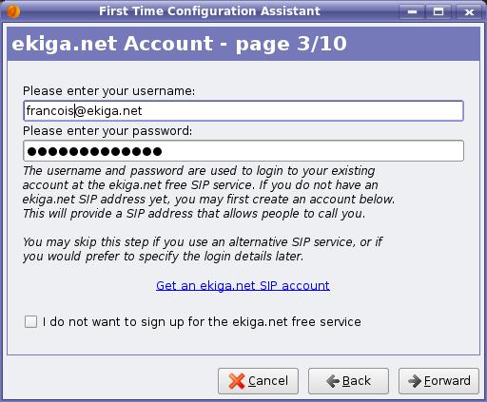Cancel the configuration assistant

tap(258, 381)
